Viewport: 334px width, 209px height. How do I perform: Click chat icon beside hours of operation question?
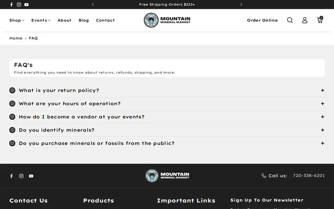(x=13, y=104)
